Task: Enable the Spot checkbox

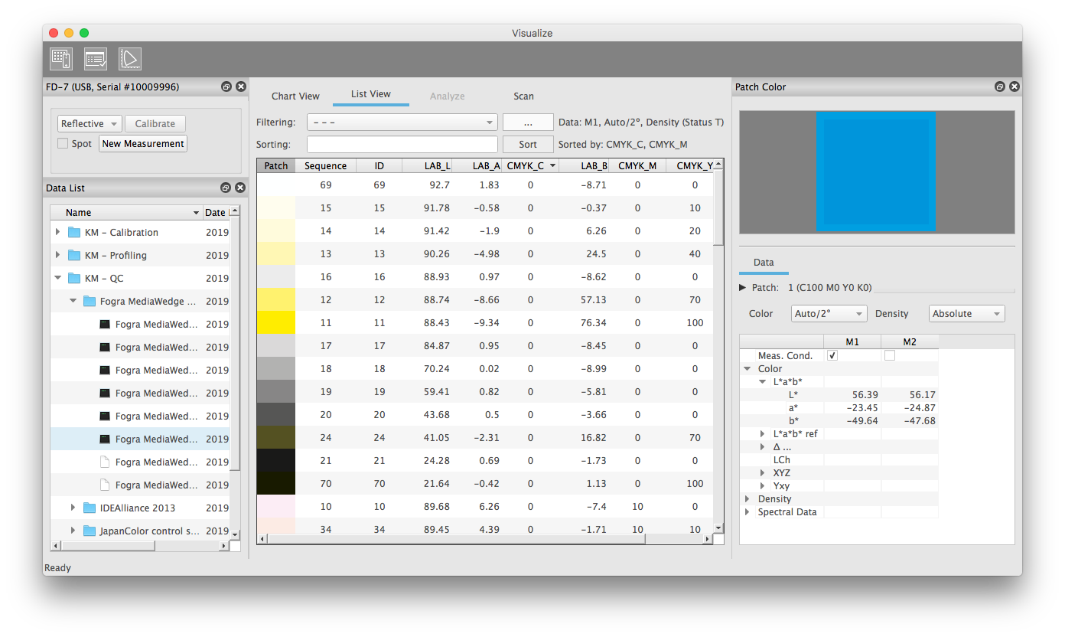Action: click(x=64, y=144)
